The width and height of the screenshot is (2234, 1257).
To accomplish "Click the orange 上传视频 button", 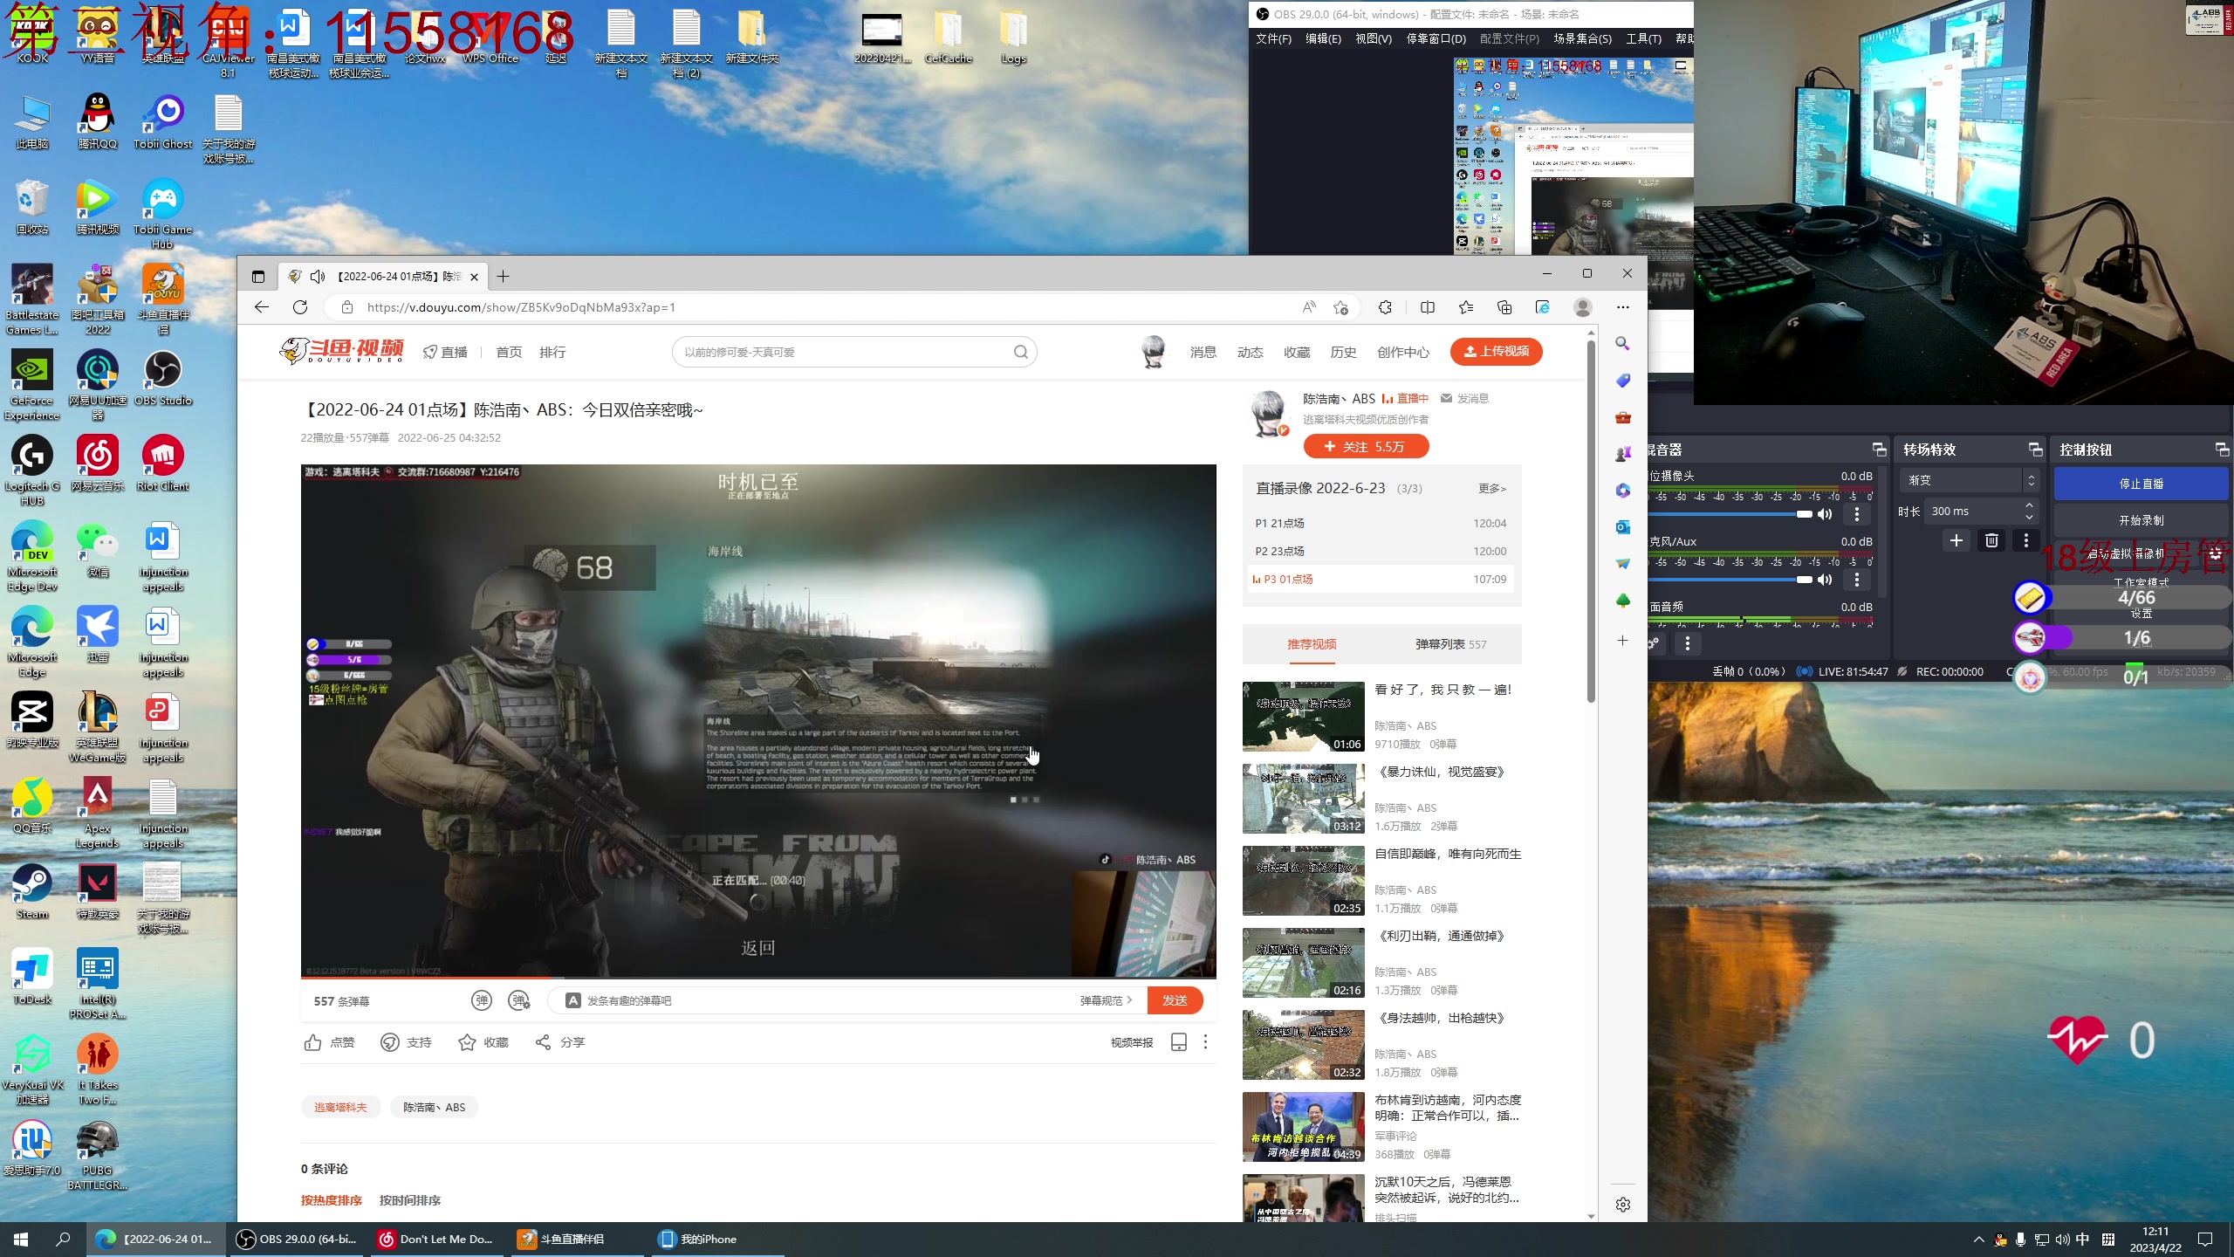I will point(1496,351).
